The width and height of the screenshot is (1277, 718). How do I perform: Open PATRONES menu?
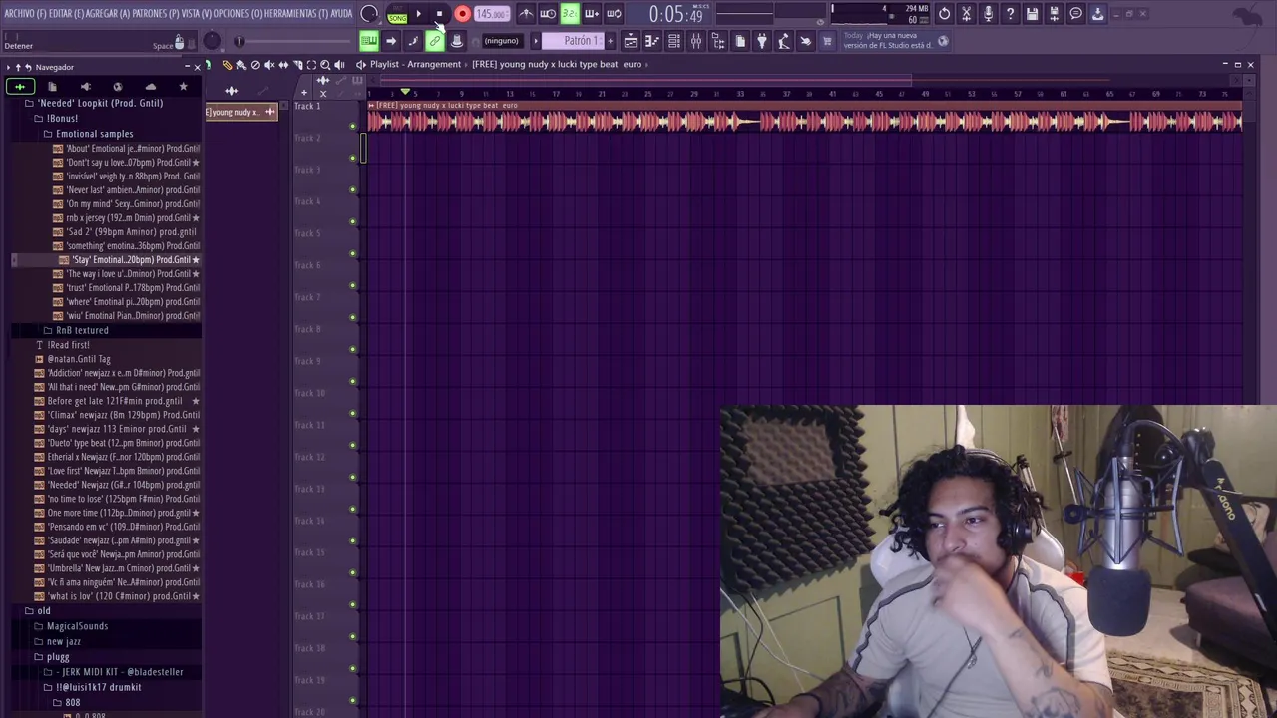[x=158, y=14]
